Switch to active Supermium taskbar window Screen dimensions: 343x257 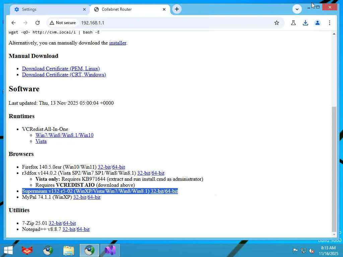pos(89,250)
